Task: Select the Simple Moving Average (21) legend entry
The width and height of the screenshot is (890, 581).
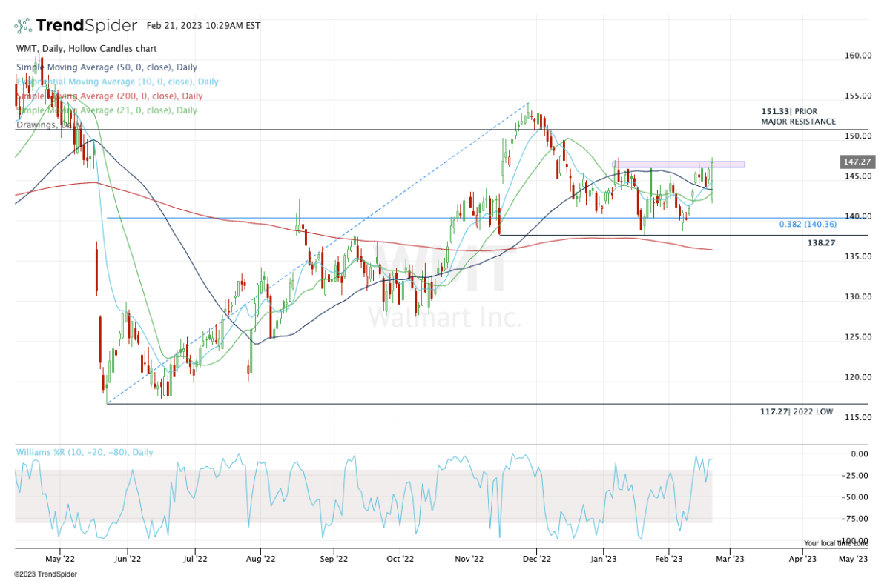Action: [107, 110]
